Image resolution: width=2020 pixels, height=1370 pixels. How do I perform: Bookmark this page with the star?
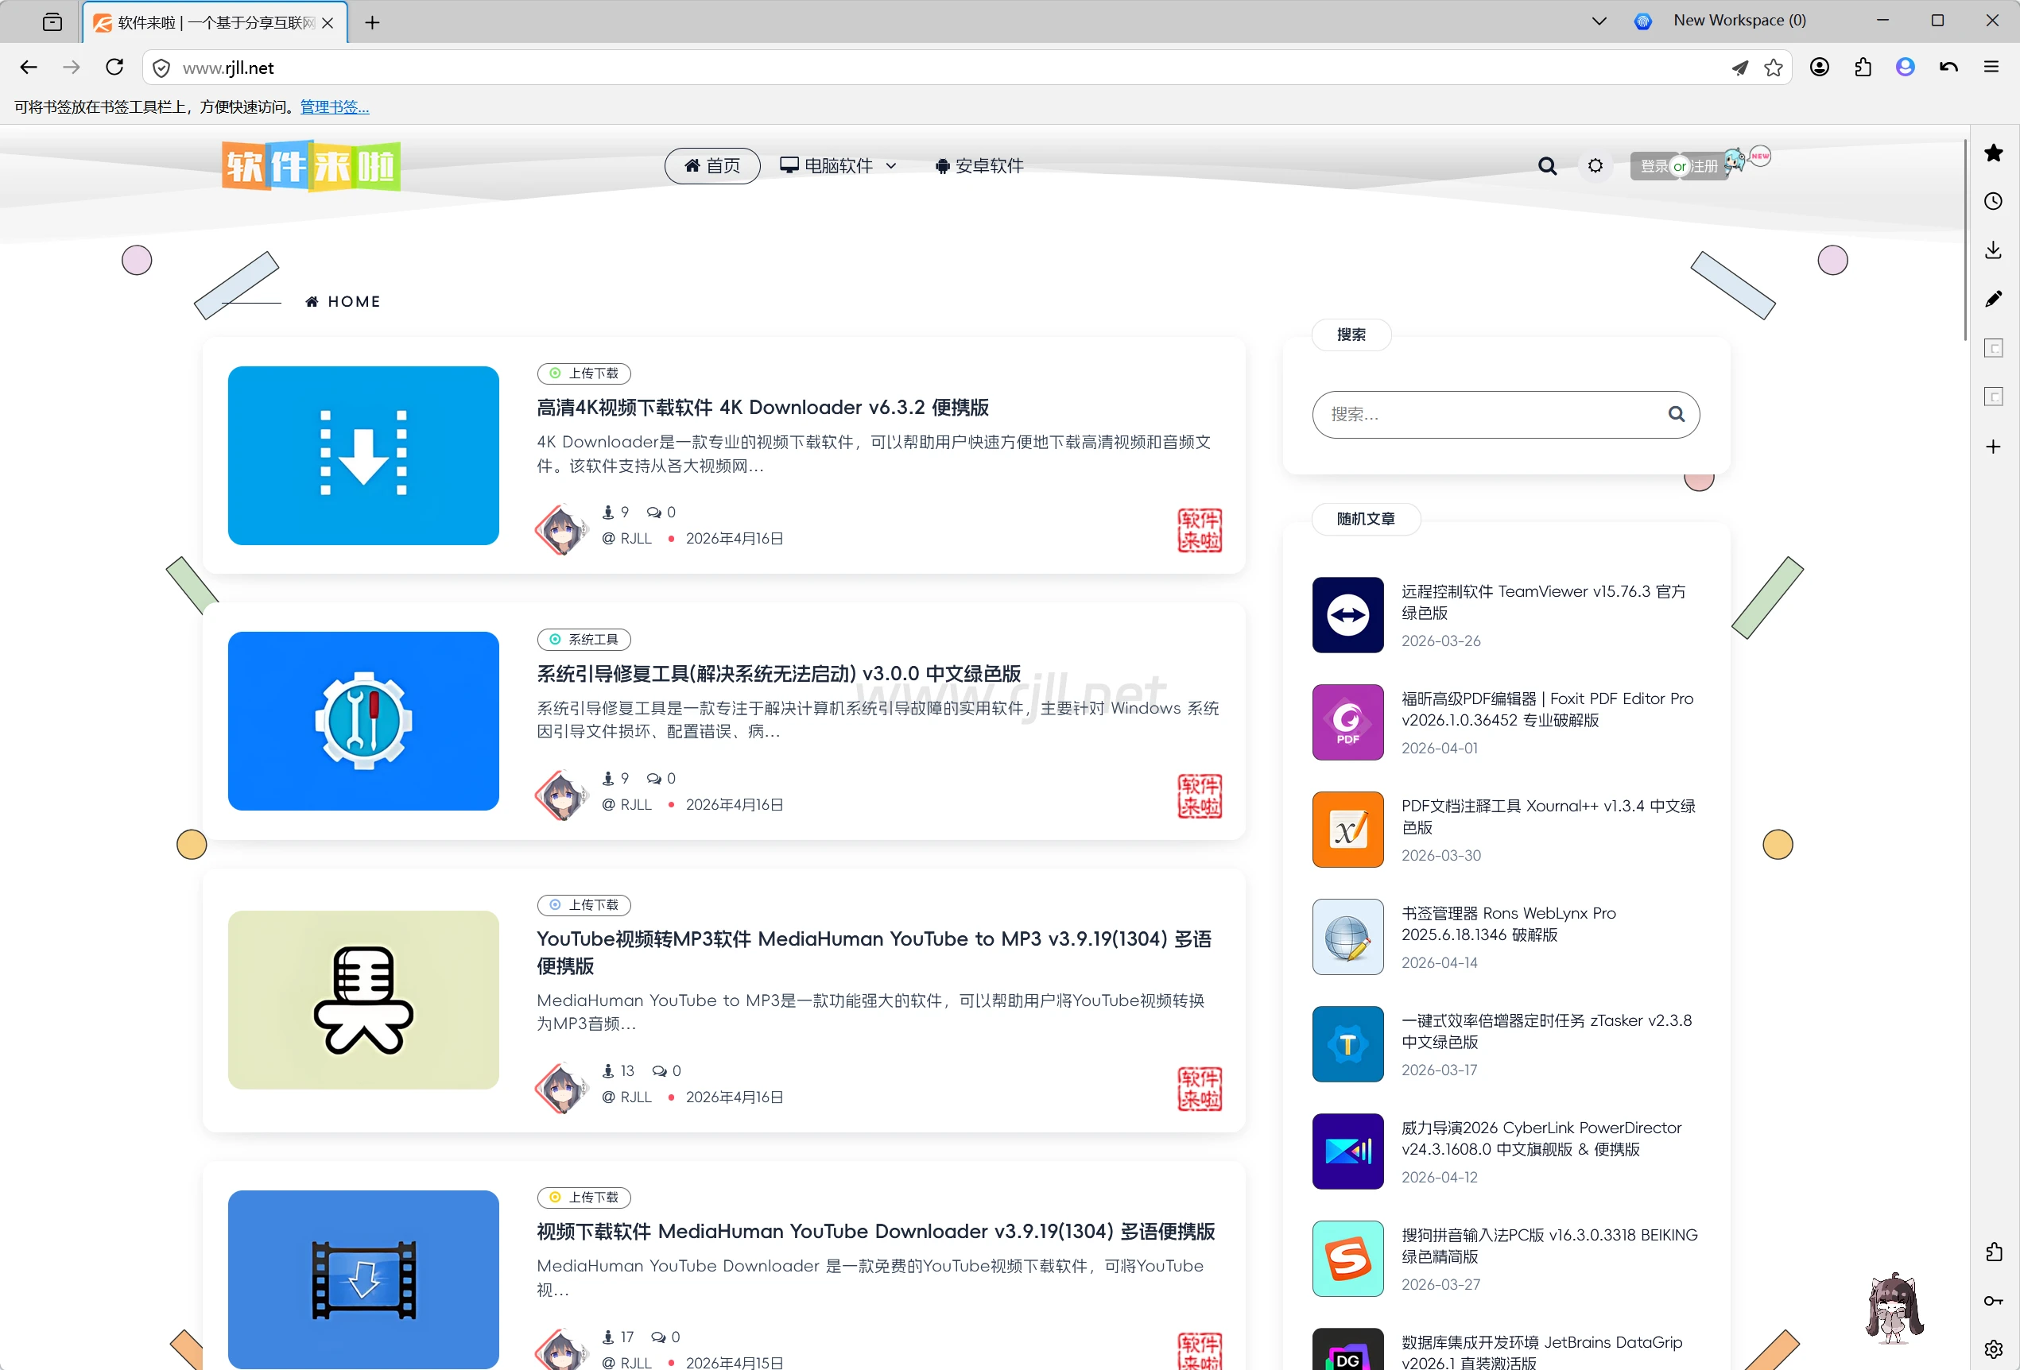[x=1773, y=68]
